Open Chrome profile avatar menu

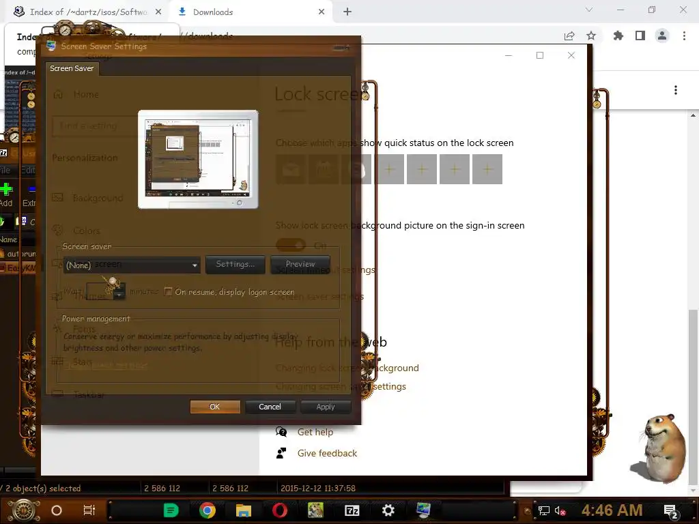tap(662, 35)
